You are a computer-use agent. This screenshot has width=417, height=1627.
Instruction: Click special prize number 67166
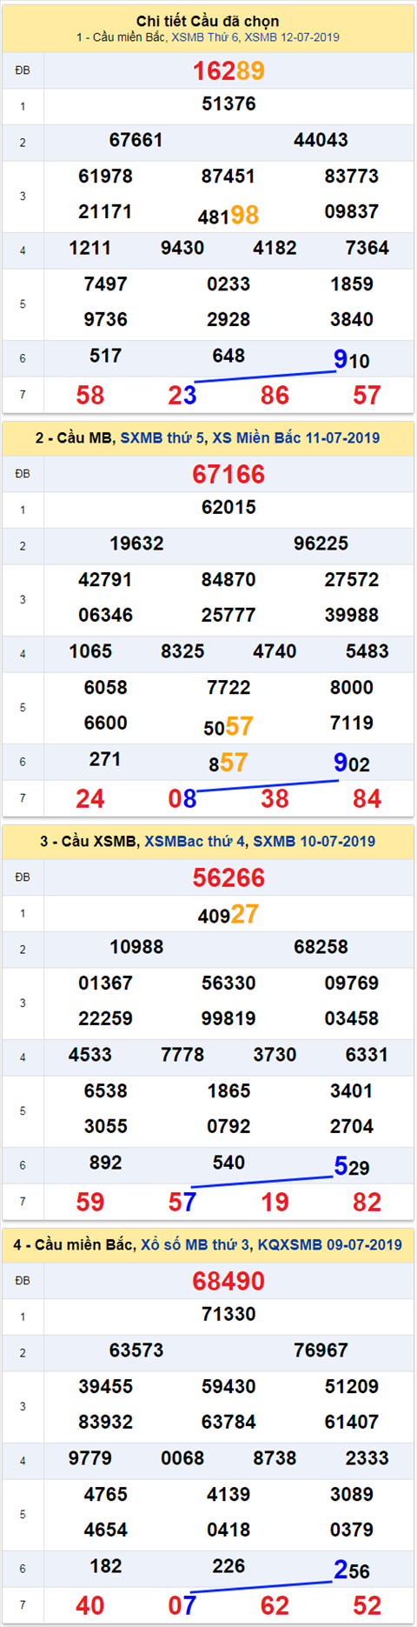pyautogui.click(x=228, y=474)
